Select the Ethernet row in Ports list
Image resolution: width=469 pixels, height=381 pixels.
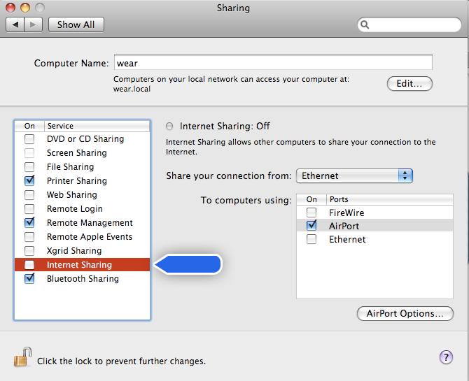tap(347, 239)
